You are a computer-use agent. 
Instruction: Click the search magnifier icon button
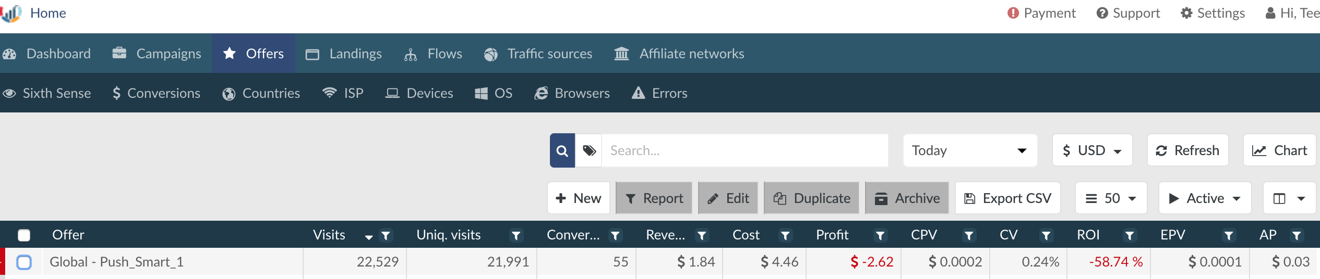562,150
